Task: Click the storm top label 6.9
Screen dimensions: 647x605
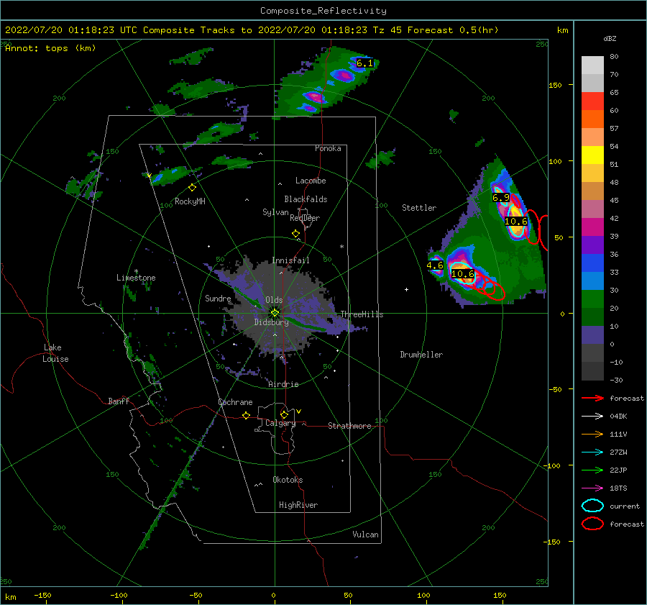Action: pos(501,197)
